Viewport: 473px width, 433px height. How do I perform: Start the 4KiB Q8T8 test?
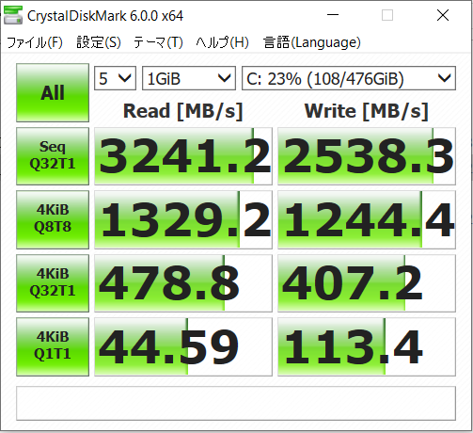point(53,219)
